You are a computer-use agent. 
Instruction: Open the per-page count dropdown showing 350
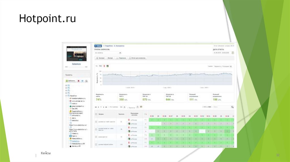pyautogui.click(x=123, y=107)
